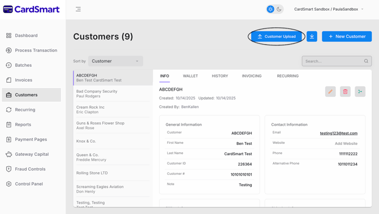Click the Fraud Controls shield icon
The width and height of the screenshot is (379, 214).
(8, 169)
